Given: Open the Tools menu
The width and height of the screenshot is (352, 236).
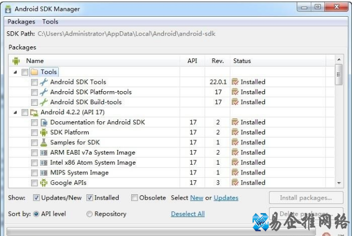Looking at the screenshot, I should point(51,22).
